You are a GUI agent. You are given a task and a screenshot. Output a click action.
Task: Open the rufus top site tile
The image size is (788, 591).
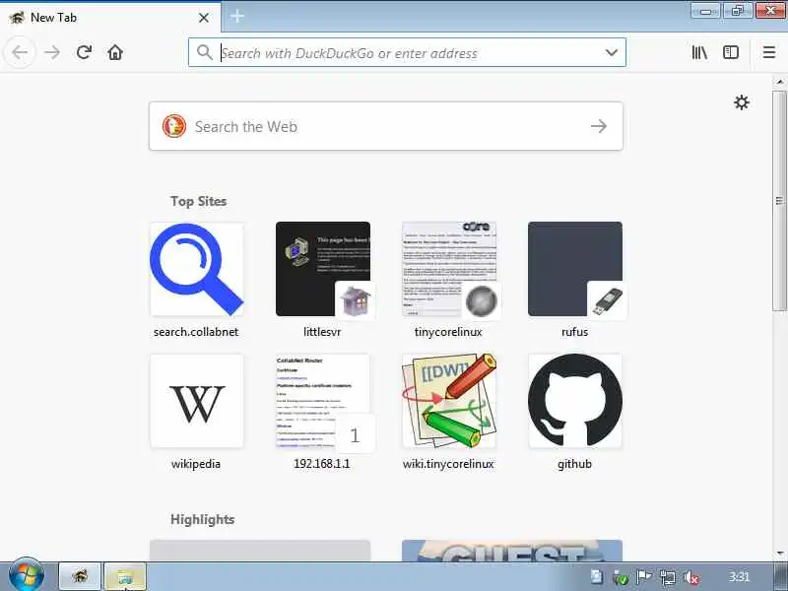pos(575,269)
